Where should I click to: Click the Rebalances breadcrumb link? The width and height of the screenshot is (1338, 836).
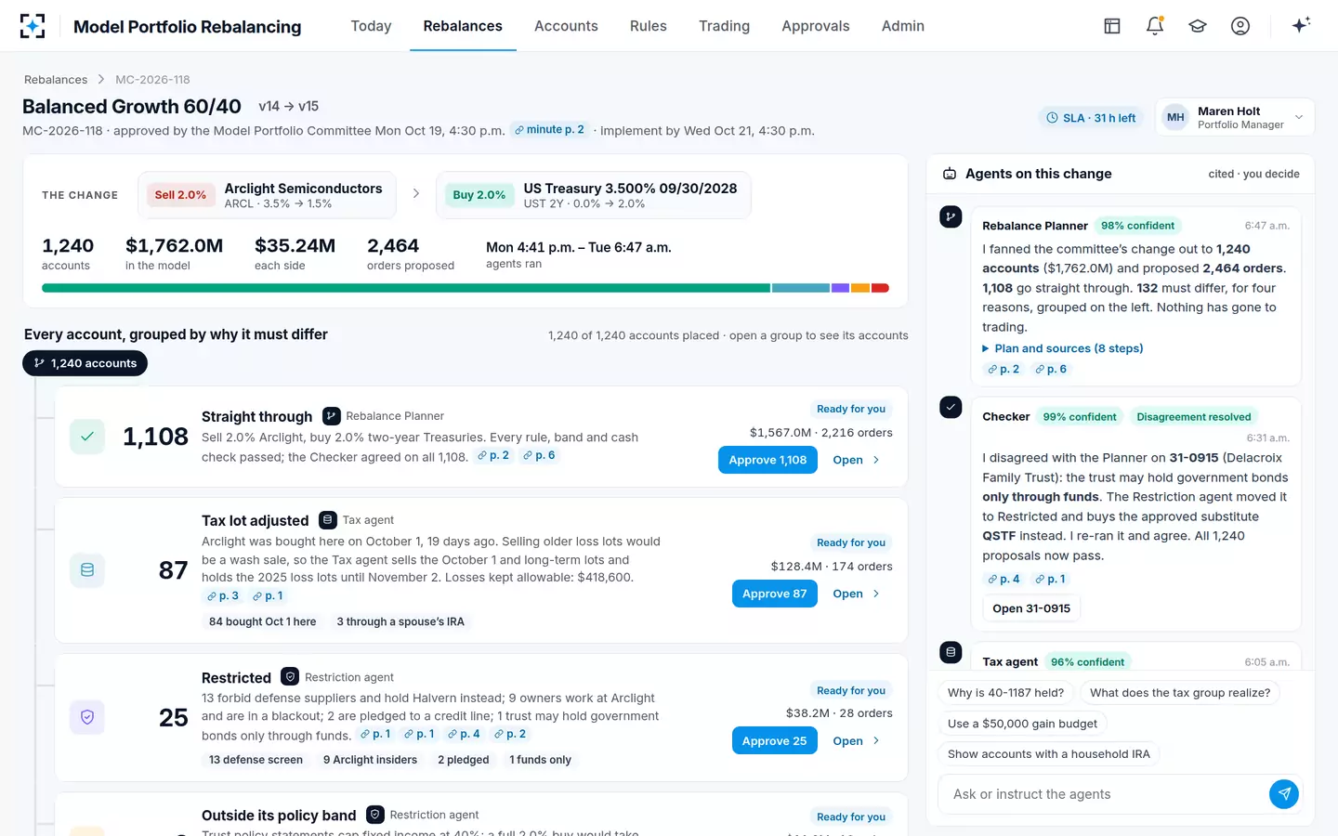pos(56,80)
